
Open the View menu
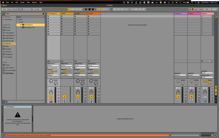[28, 2]
